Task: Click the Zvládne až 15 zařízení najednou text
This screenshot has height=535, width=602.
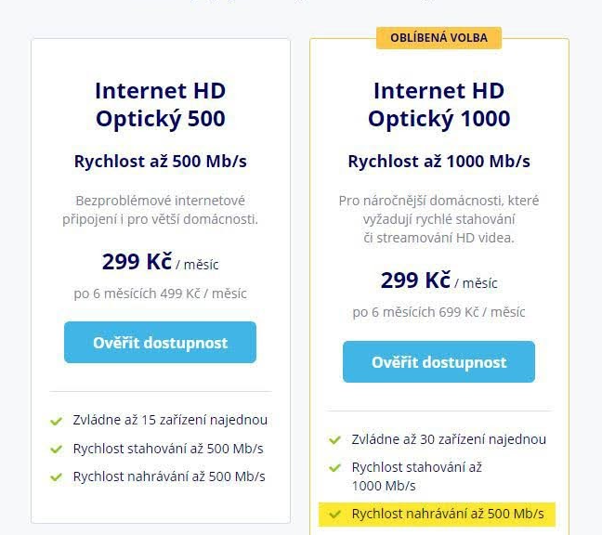Action: [170, 420]
